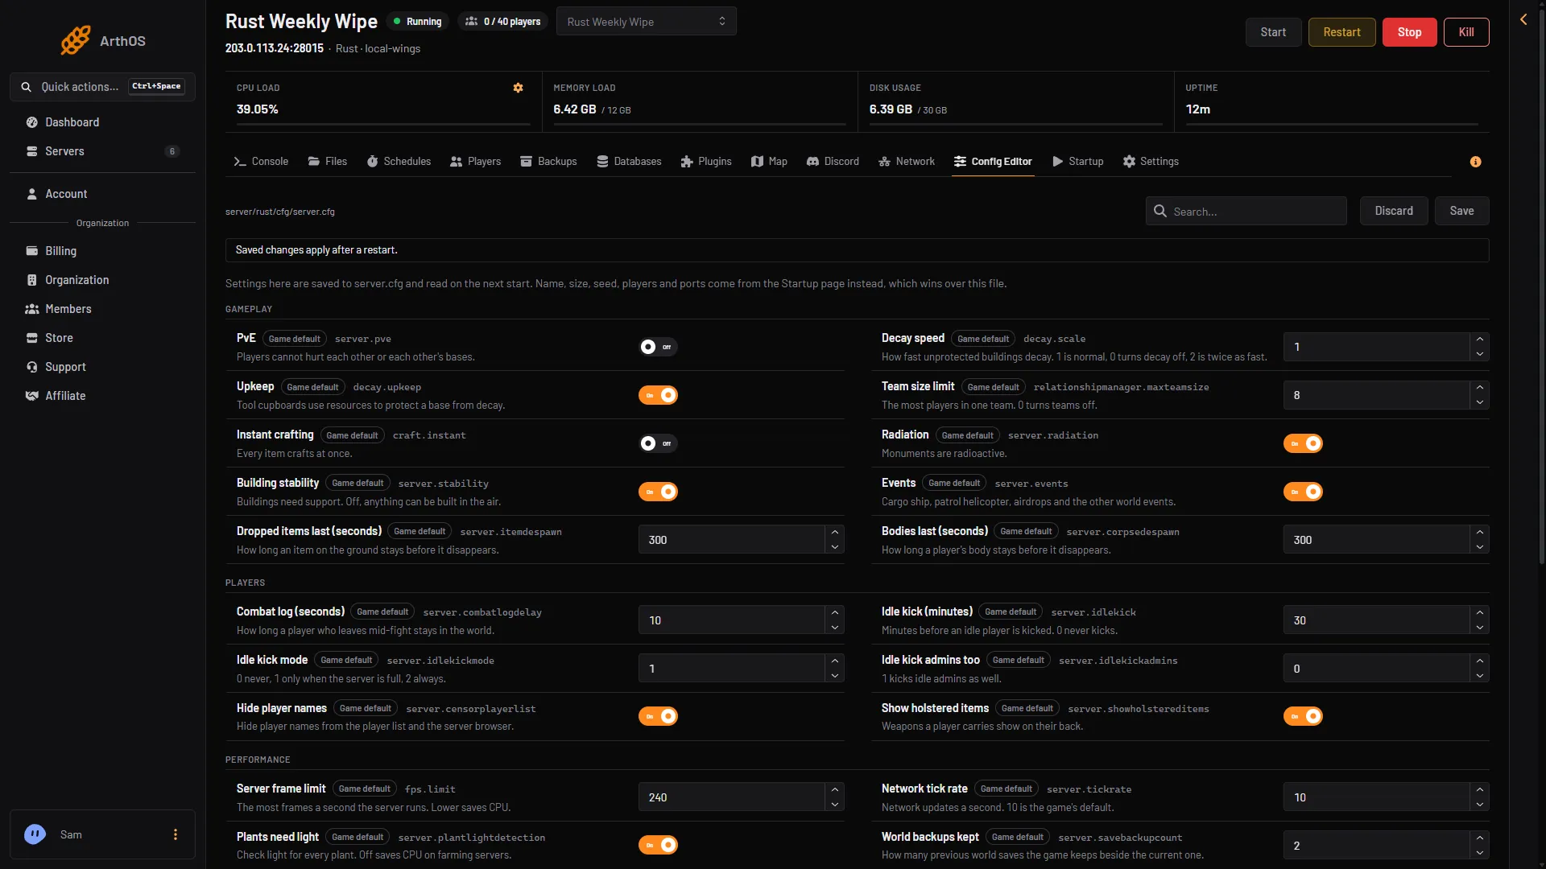Open the Backups tab

(548, 162)
